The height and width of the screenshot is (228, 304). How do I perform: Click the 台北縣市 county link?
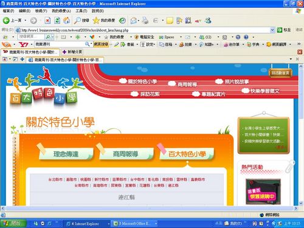pos(55,179)
